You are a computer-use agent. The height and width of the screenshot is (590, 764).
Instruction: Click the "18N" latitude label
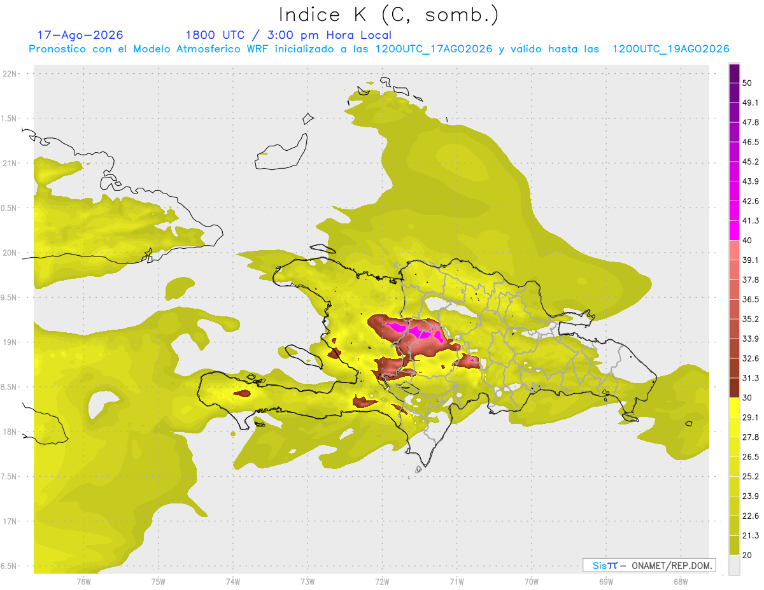pyautogui.click(x=11, y=432)
